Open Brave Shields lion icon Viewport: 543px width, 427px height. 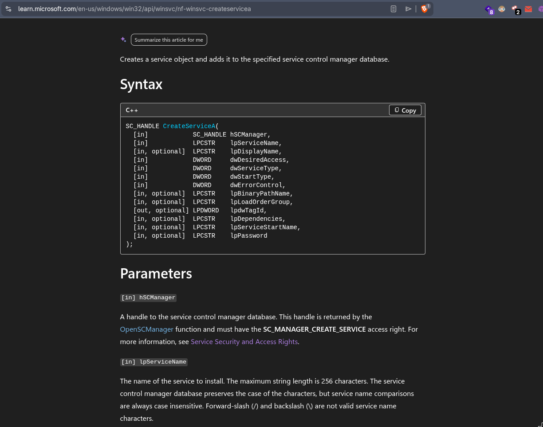pos(425,9)
